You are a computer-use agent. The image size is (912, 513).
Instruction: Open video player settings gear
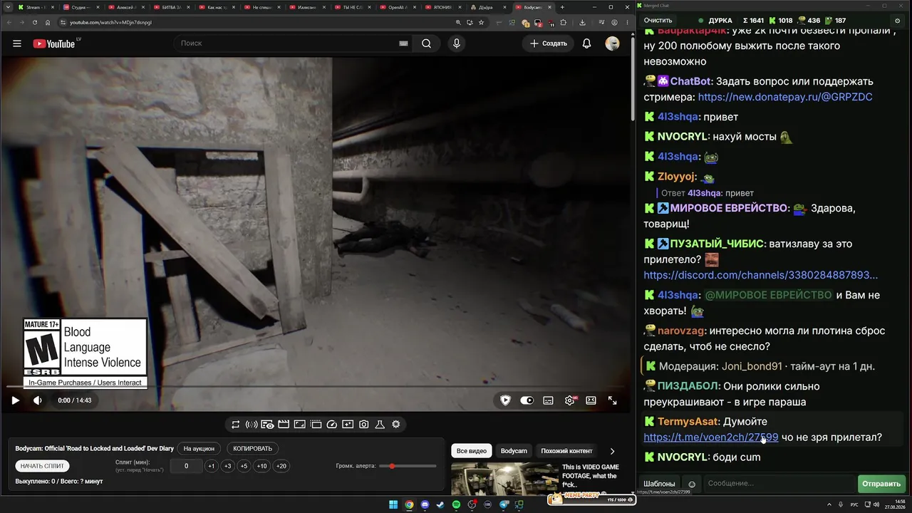click(x=569, y=400)
